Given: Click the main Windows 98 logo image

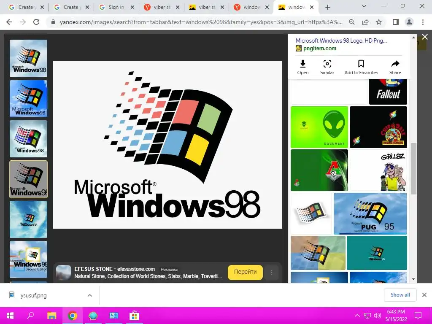Looking at the screenshot, I should coord(167,145).
